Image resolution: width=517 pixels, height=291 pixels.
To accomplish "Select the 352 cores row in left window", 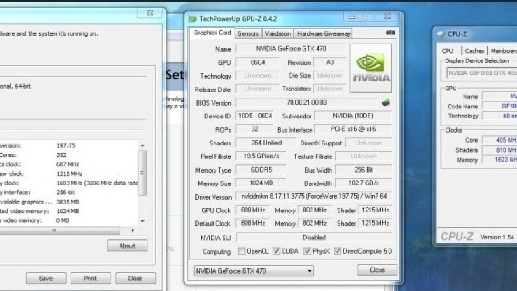I will click(x=69, y=155).
